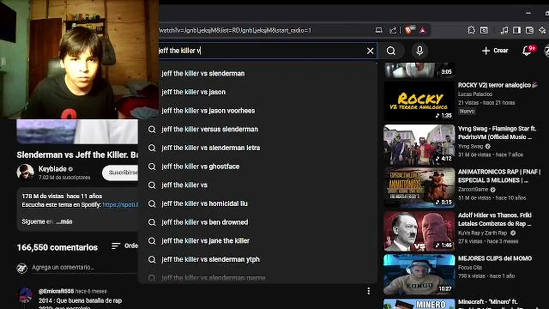Screen dimensions: 549x309
Task: Click the Crear button
Action: pyautogui.click(x=495, y=51)
